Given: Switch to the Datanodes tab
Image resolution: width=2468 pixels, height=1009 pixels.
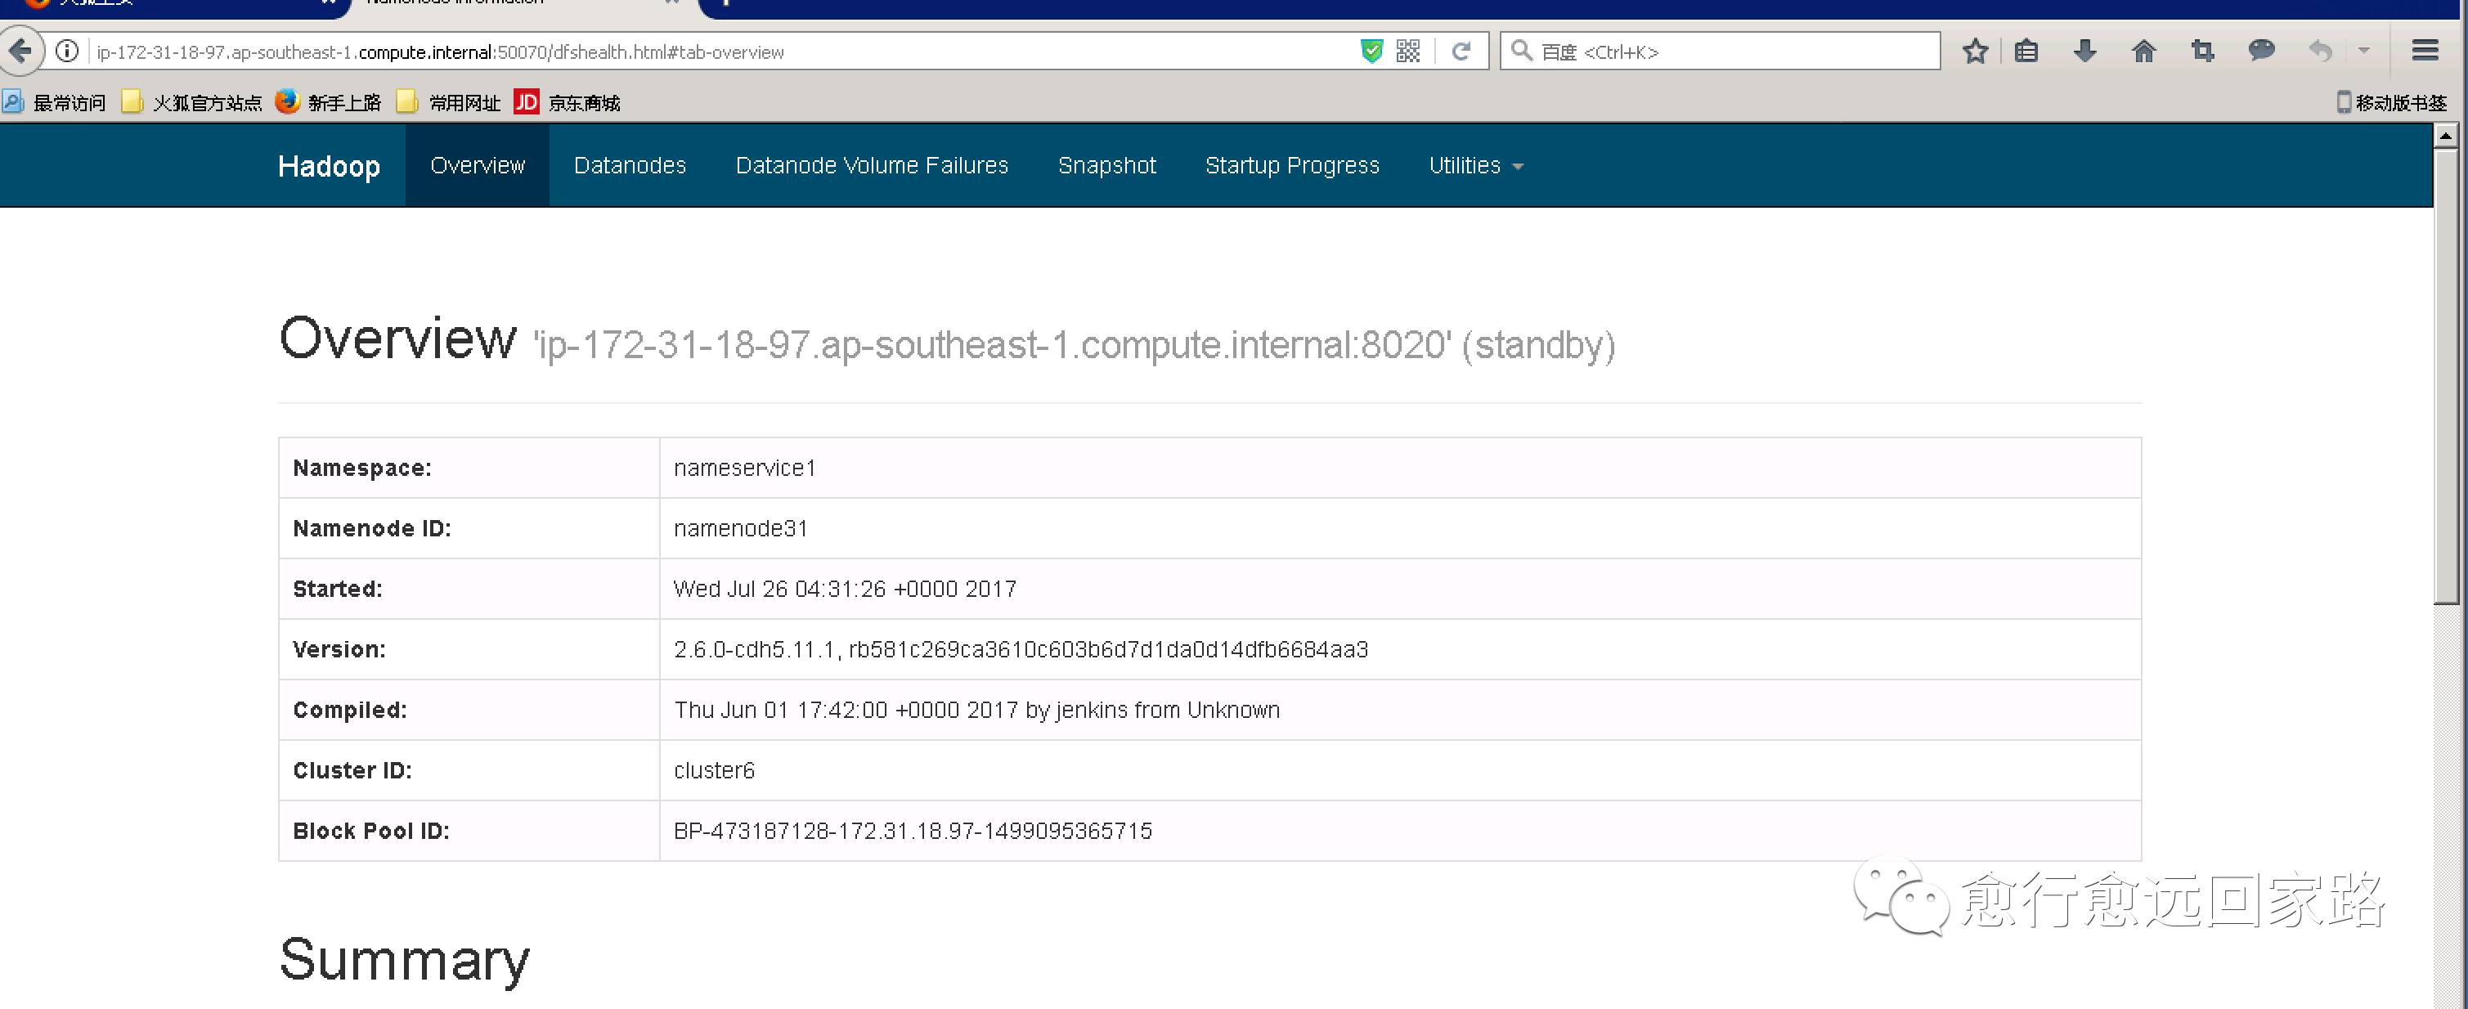Looking at the screenshot, I should 630,166.
